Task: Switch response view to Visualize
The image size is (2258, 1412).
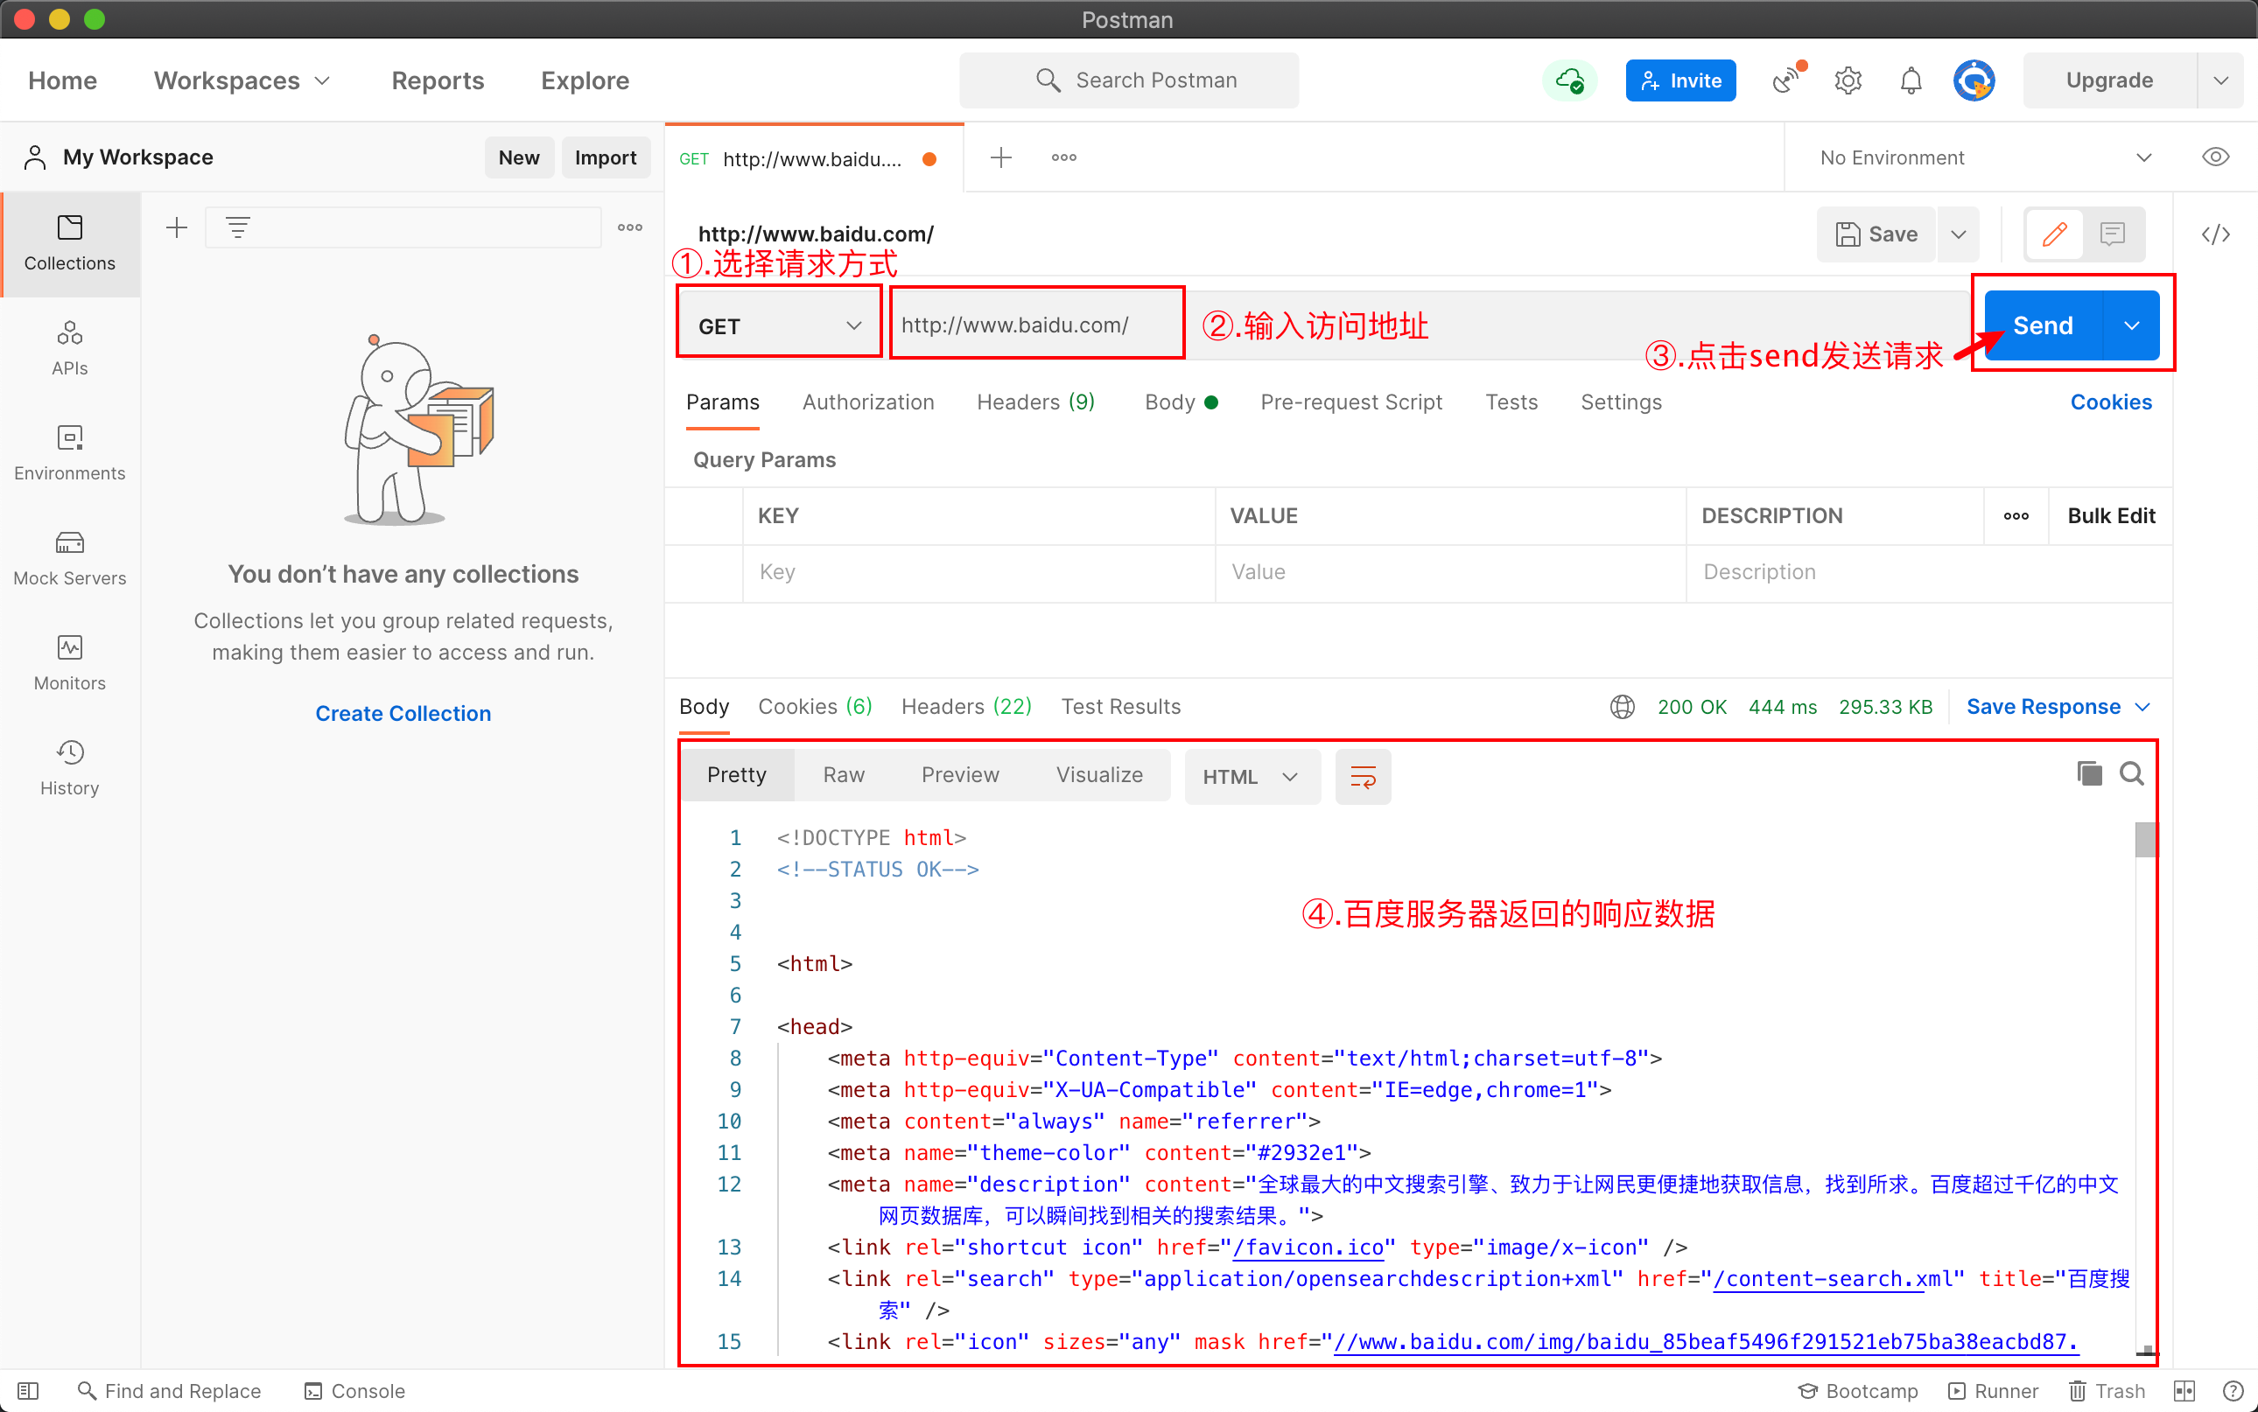Action: pyautogui.click(x=1099, y=775)
